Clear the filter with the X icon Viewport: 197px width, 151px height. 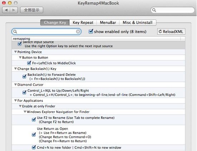(78, 32)
